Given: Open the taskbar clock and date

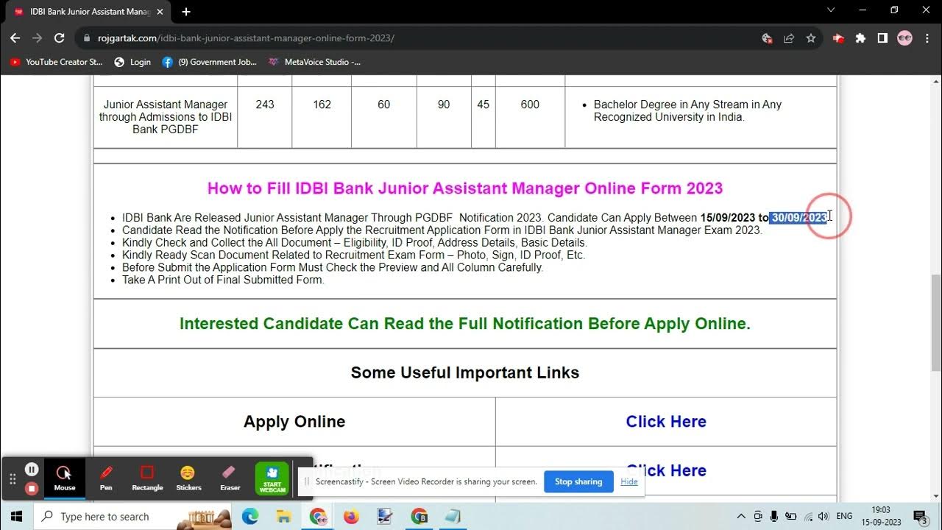Looking at the screenshot, I should (881, 516).
